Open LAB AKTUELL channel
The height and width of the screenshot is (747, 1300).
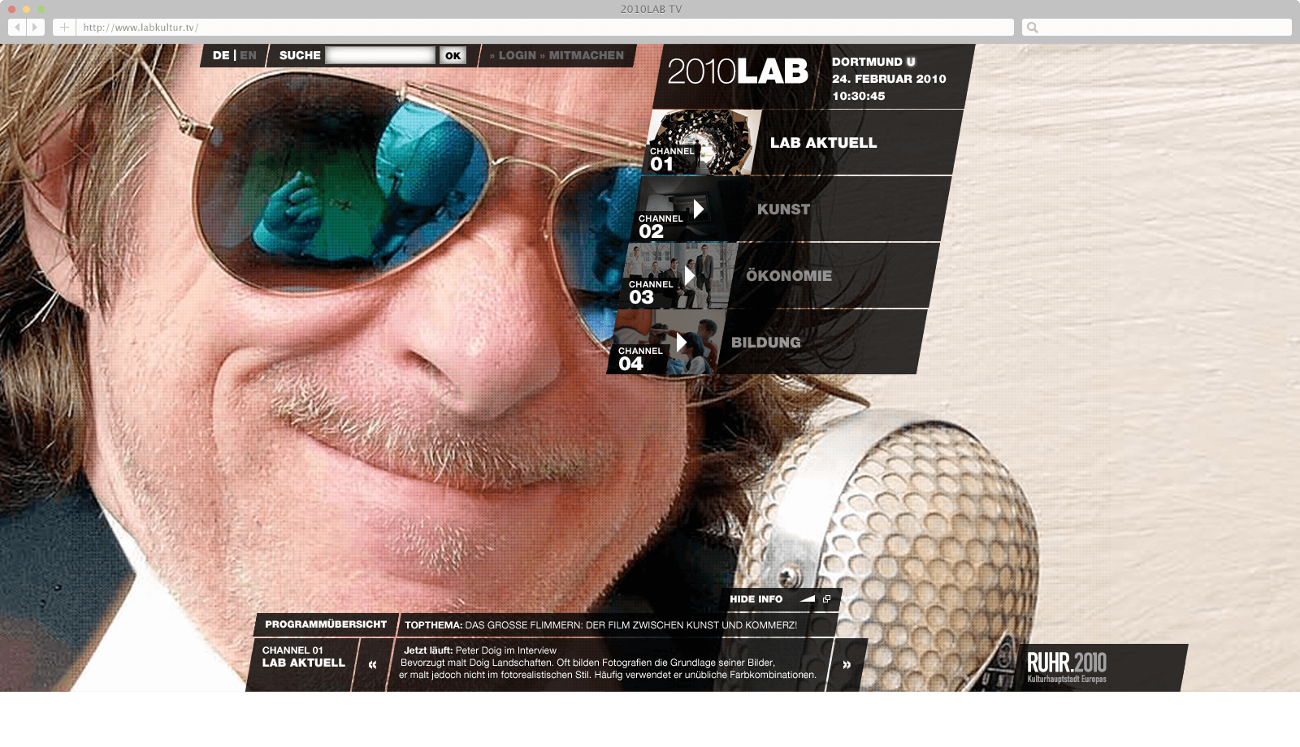[x=823, y=143]
